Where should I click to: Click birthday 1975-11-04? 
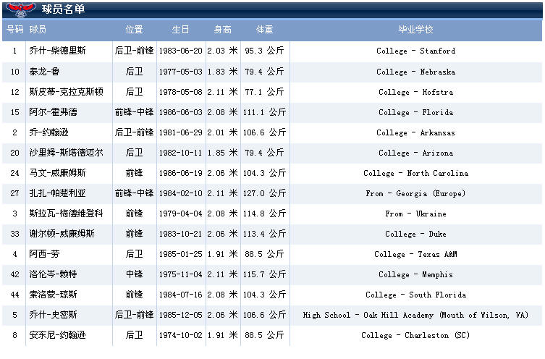[x=180, y=274]
